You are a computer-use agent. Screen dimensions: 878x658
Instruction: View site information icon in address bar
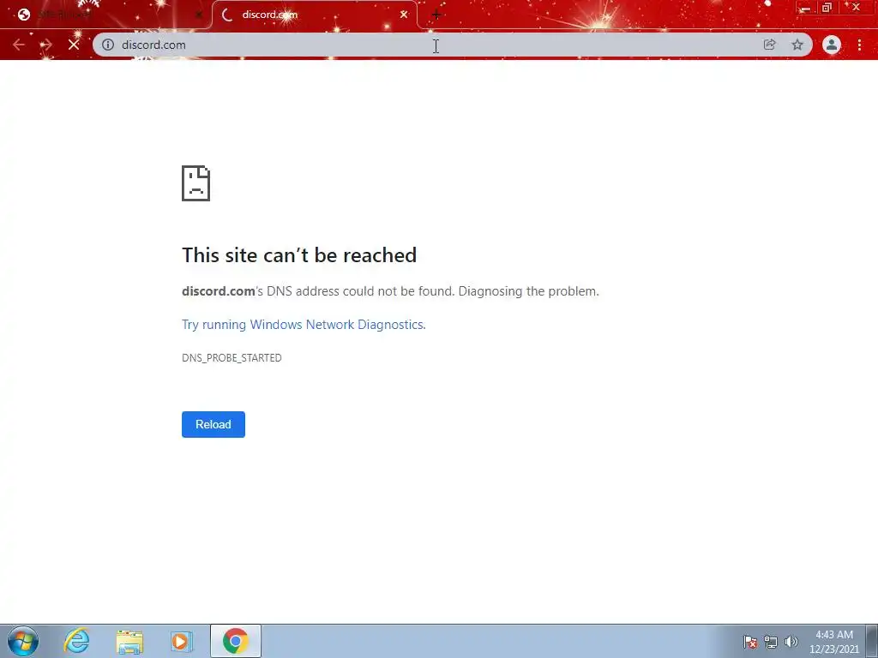click(x=108, y=45)
